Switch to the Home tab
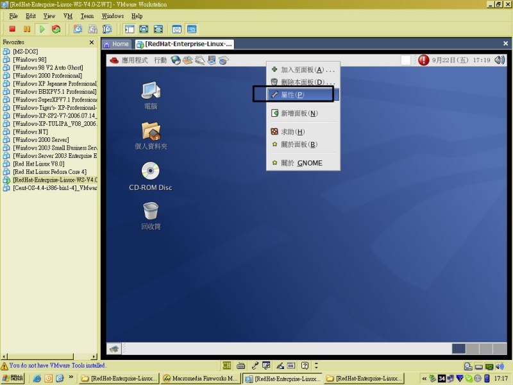This screenshot has width=513, height=385. point(117,44)
